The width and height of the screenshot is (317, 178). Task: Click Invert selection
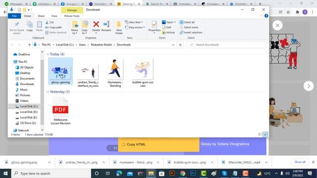[x=191, y=32]
